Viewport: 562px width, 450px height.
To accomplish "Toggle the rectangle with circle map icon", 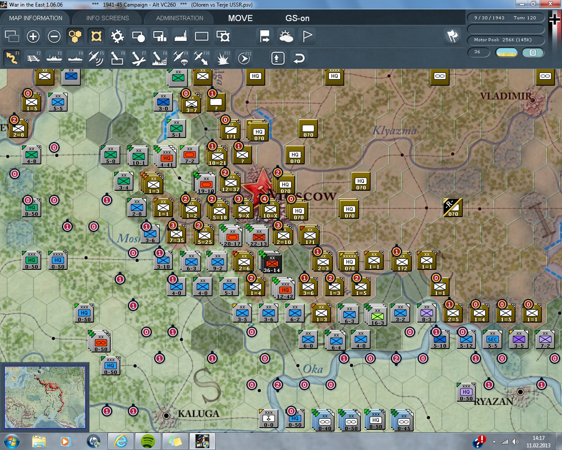I will [138, 36].
